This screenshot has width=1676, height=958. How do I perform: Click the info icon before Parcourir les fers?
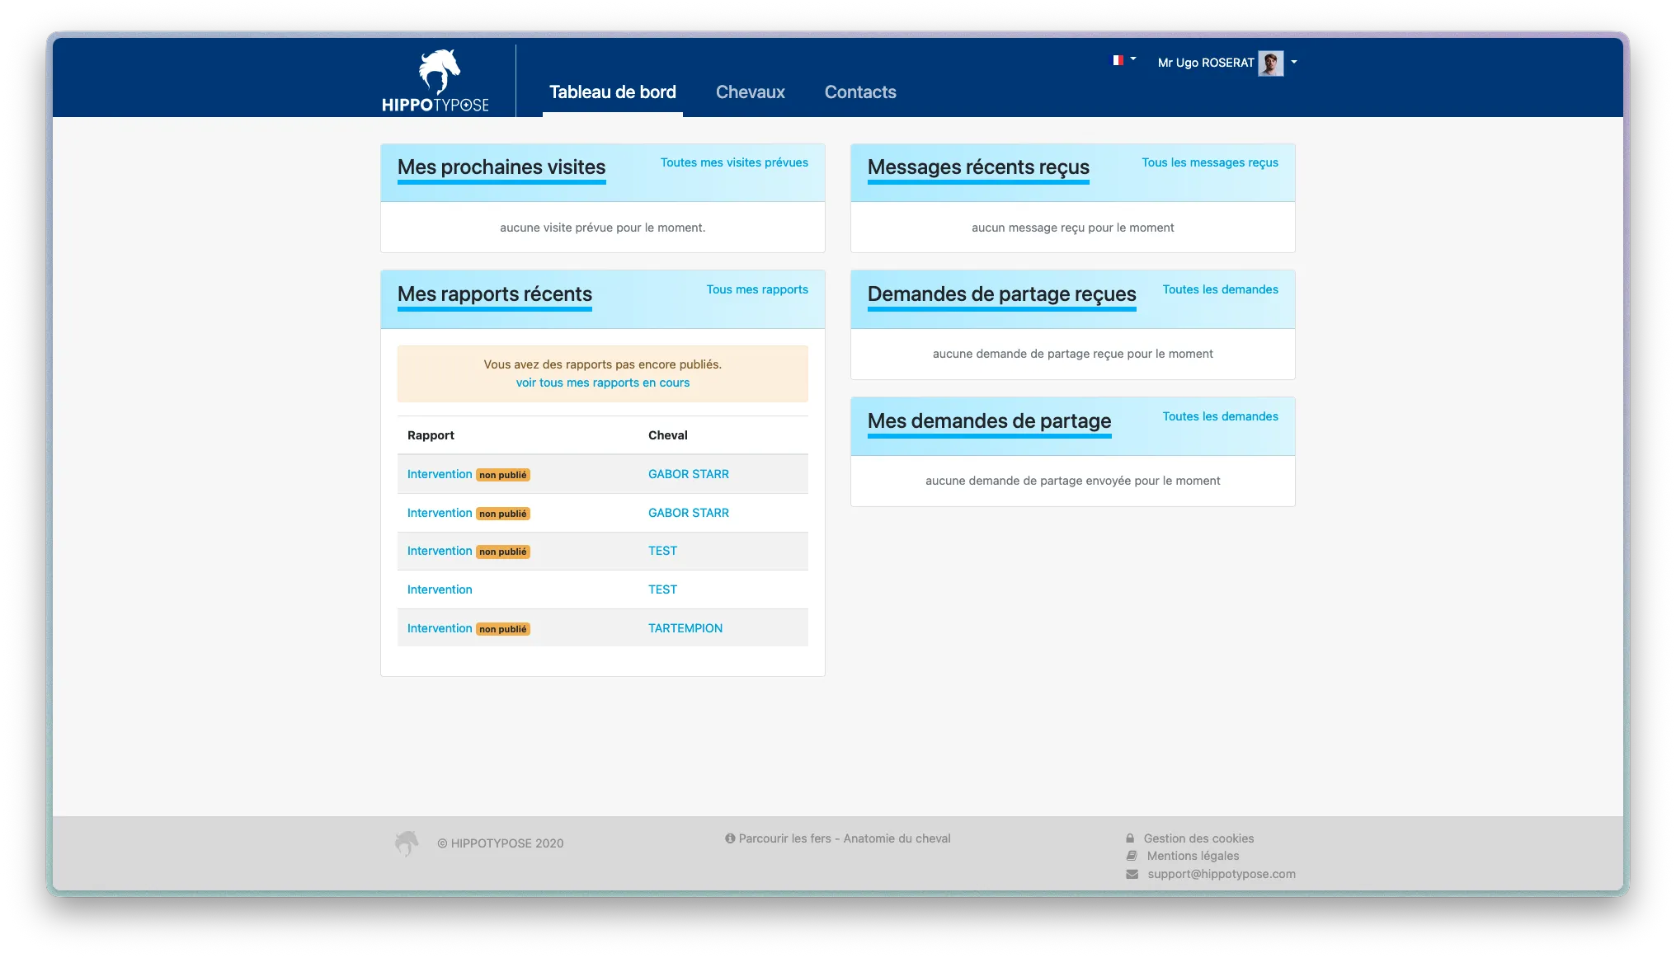pyautogui.click(x=729, y=838)
